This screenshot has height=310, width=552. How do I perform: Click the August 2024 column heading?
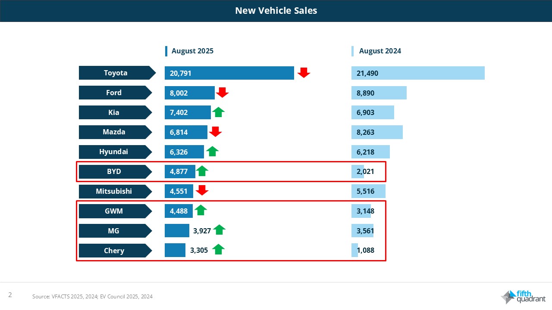(379, 51)
